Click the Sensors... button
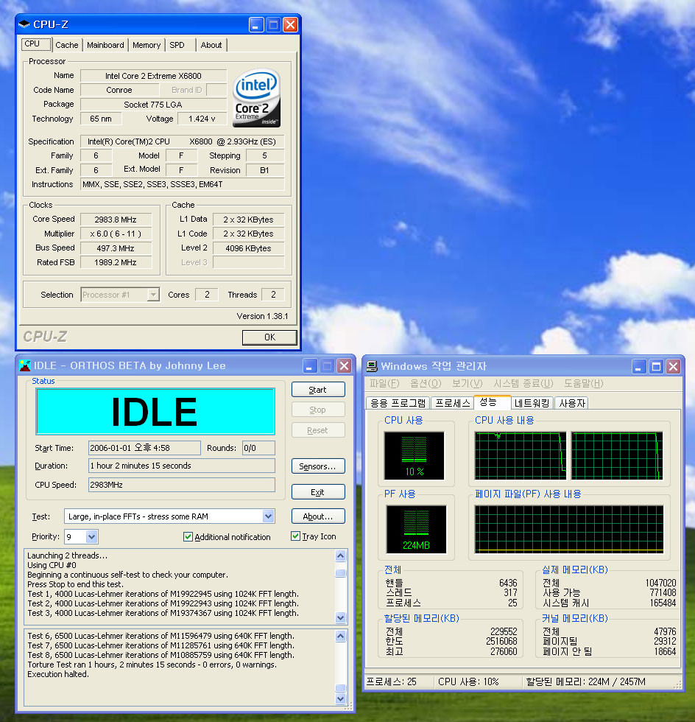Viewport: 695px width, 722px height. pos(318,466)
